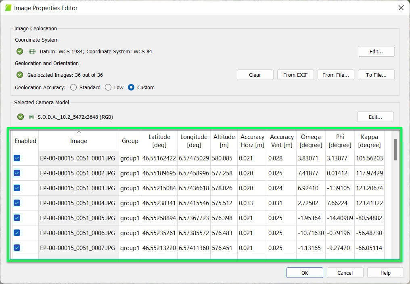The image size is (410, 284).
Task: Disable image EP-00015_0051_0001.JPG
Action: pos(17,158)
